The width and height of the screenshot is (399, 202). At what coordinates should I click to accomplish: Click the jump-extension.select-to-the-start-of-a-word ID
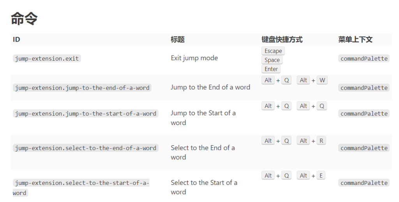82,183
